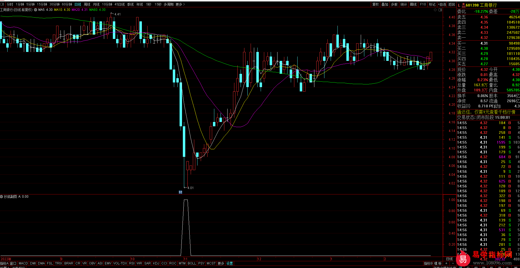Apply the TRIX indicator
Viewport: 520px width, 268px height.
coord(59,263)
